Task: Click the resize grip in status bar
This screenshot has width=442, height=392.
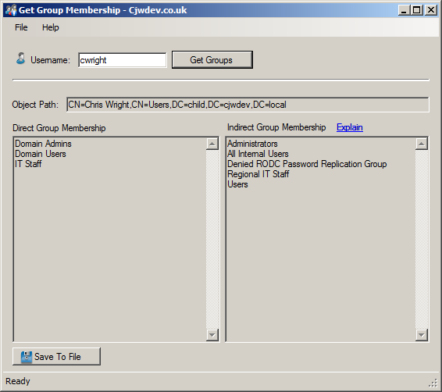Action: pos(433,383)
